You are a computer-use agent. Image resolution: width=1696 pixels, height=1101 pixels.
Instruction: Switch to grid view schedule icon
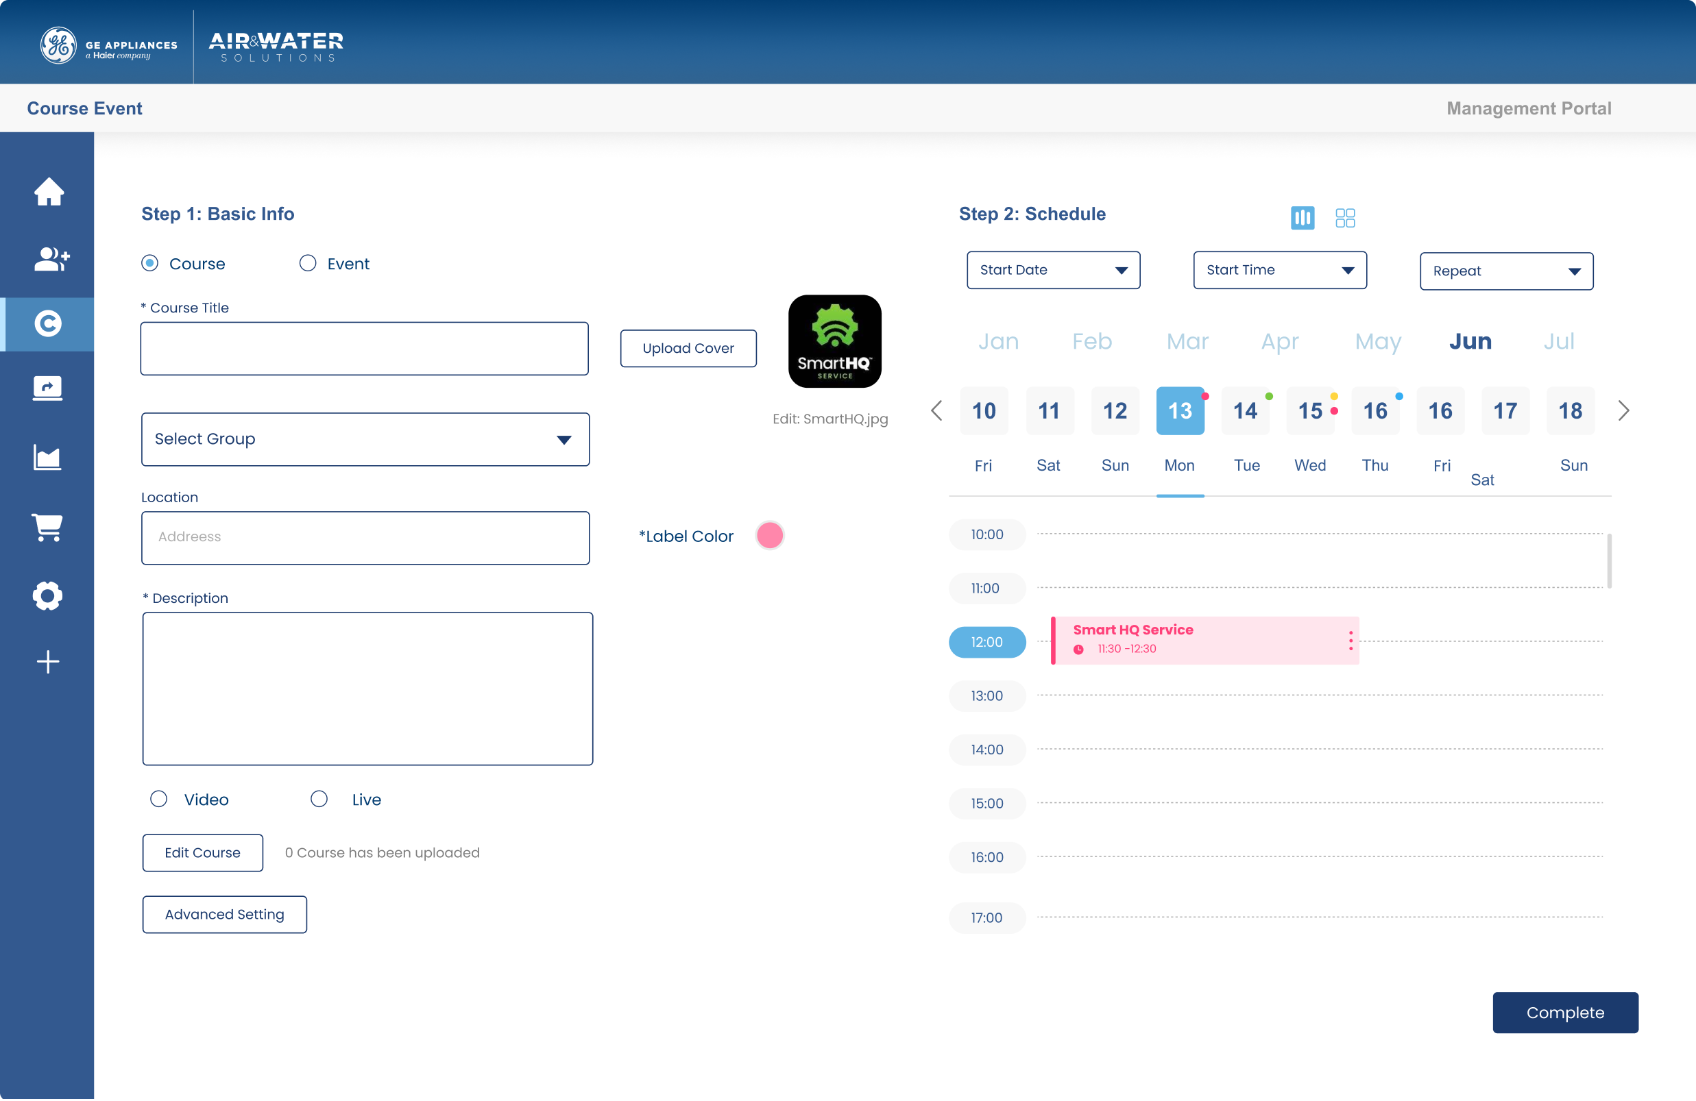tap(1345, 217)
